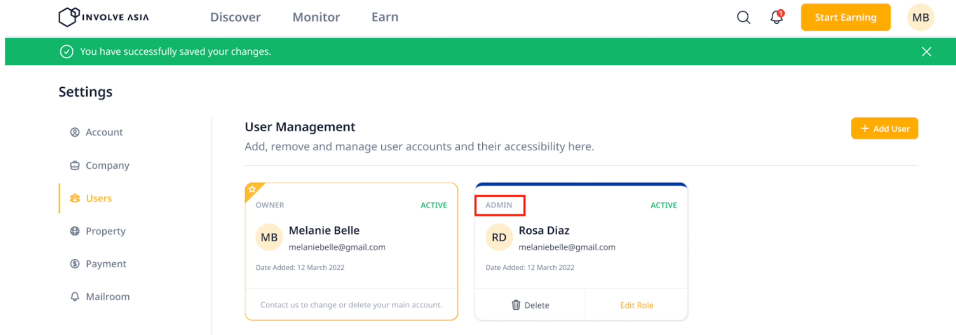
Task: Click Edit Role for Rosa Diaz
Action: 637,305
